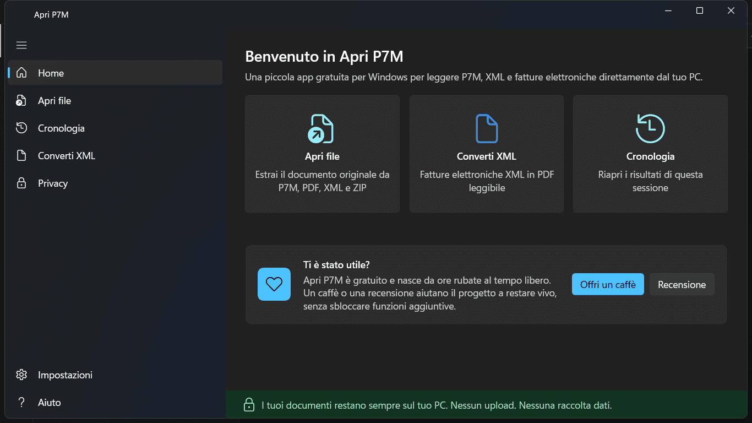
Task: Minimize the Apri P7M window
Action: 668,10
